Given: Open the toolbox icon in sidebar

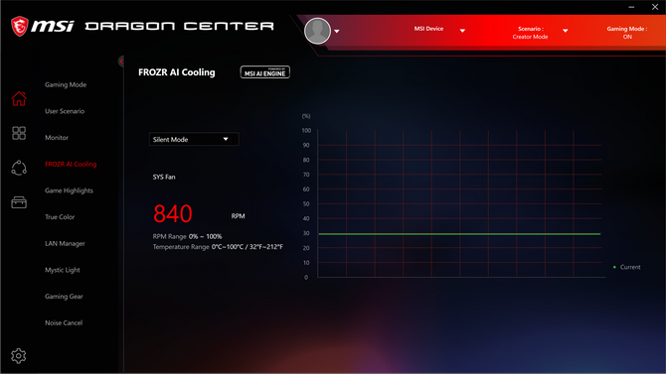Looking at the screenshot, I should point(19,202).
